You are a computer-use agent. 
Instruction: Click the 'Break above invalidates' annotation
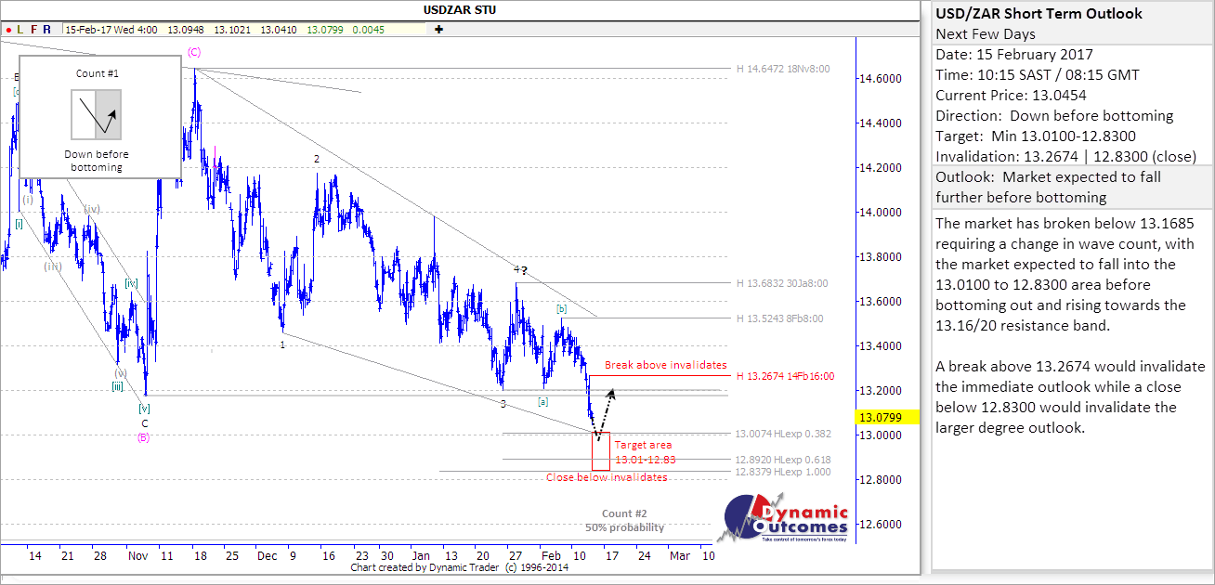click(665, 365)
